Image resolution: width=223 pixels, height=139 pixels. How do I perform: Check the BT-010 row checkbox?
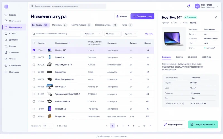[33, 116]
